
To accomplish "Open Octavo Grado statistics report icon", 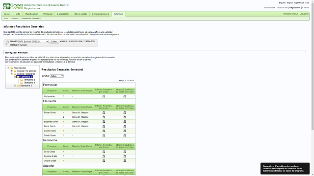I will coord(125,161).
